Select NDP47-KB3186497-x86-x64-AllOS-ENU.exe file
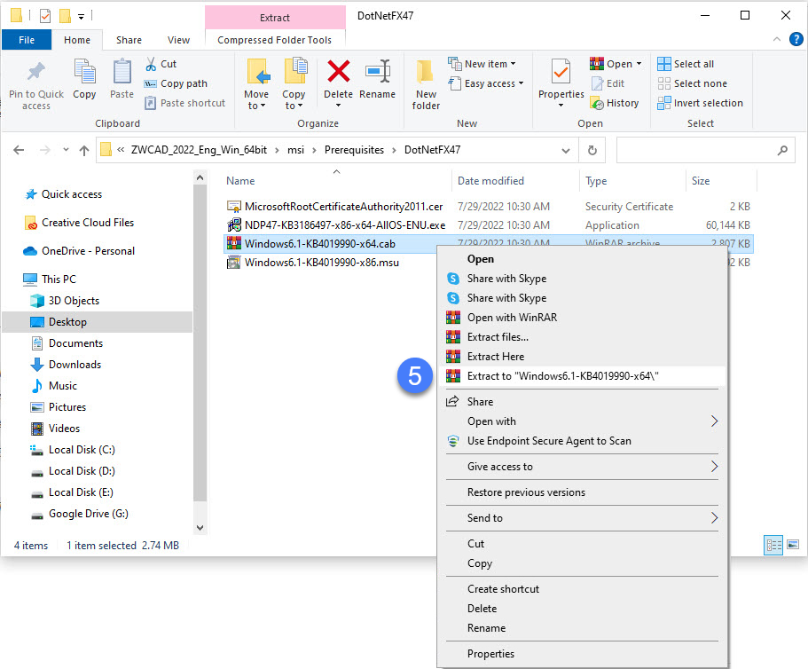This screenshot has height=669, width=808. coord(345,225)
